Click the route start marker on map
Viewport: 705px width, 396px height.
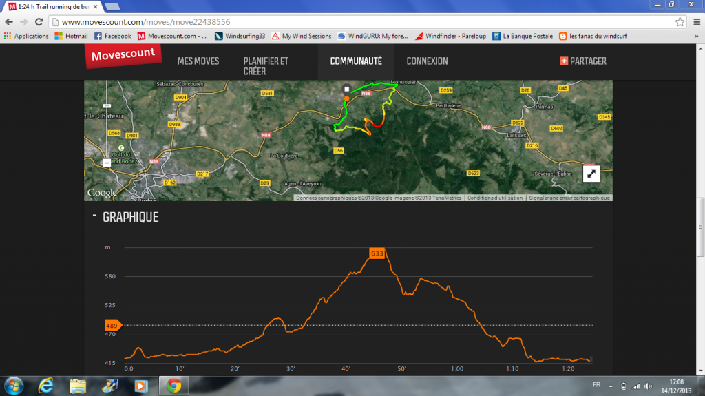click(346, 89)
